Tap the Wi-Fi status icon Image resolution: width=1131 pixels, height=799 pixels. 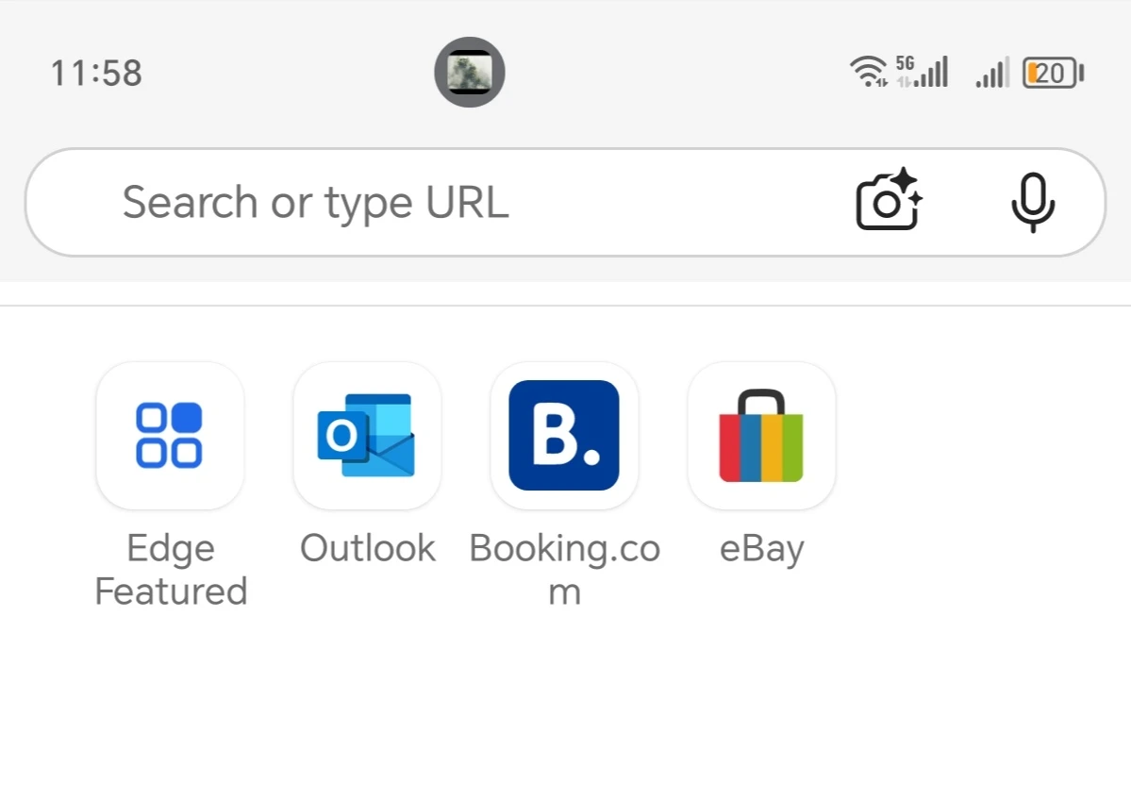(x=869, y=72)
